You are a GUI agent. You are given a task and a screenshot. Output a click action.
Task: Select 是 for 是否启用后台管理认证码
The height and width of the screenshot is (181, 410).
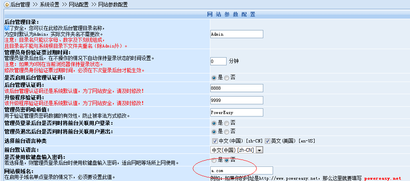214,78
